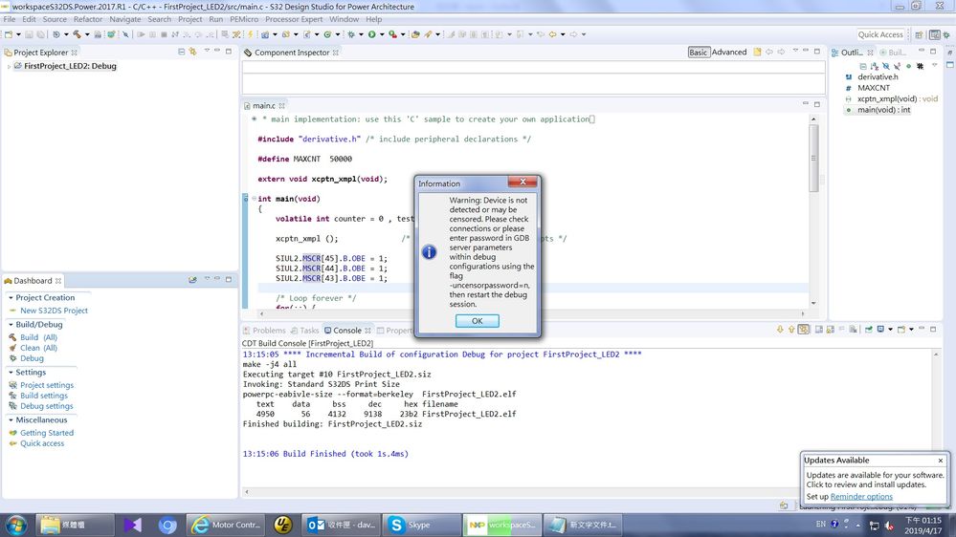Open Debug settings in Dashboard
This screenshot has height=537, width=956.
click(46, 406)
